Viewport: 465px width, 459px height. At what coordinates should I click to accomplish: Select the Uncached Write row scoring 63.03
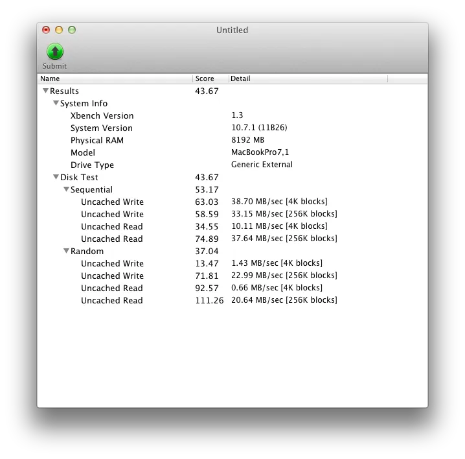point(112,202)
